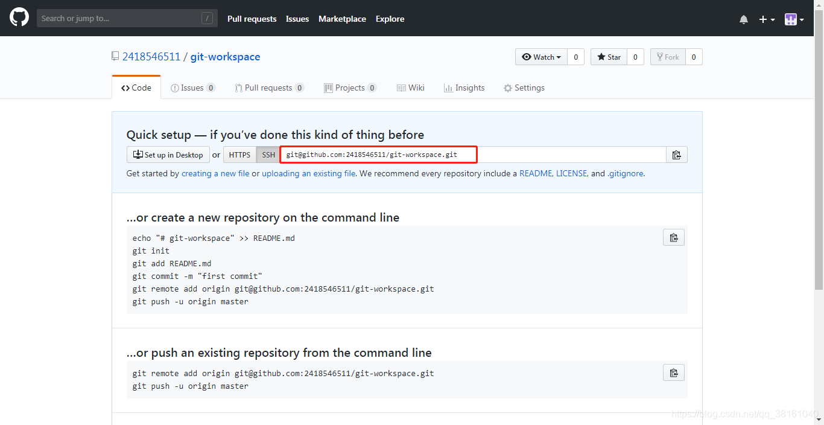Click the repository clone URL field
The image size is (824, 425).
click(473, 155)
